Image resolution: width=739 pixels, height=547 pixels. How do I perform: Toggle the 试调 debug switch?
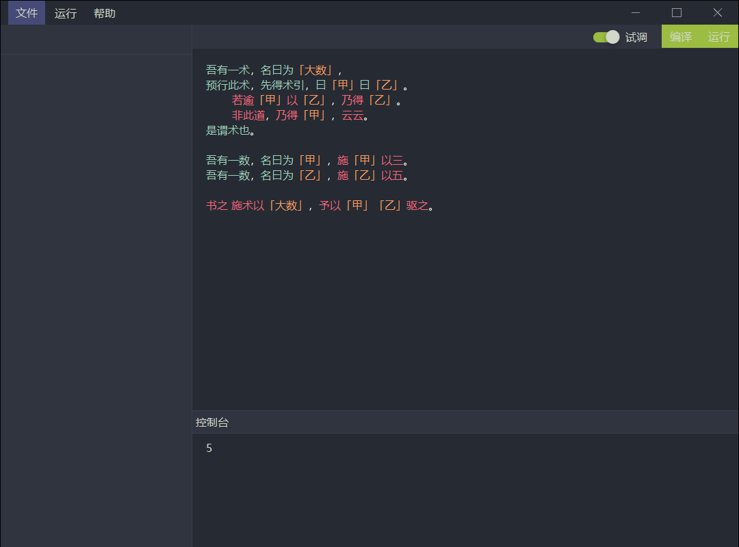(606, 37)
